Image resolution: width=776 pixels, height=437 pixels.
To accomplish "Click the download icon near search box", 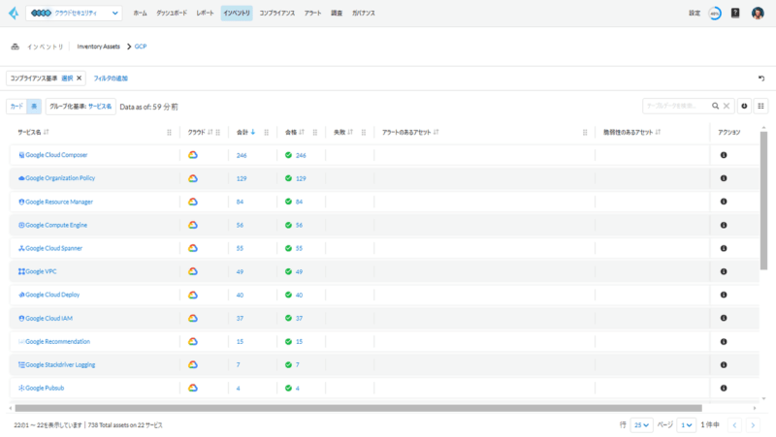I will coord(744,106).
